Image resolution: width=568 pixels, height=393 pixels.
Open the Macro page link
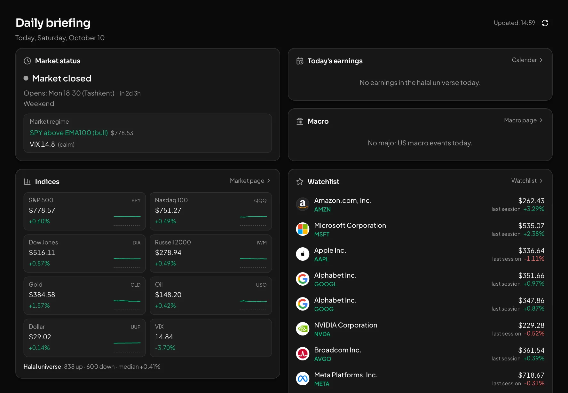pyautogui.click(x=524, y=120)
